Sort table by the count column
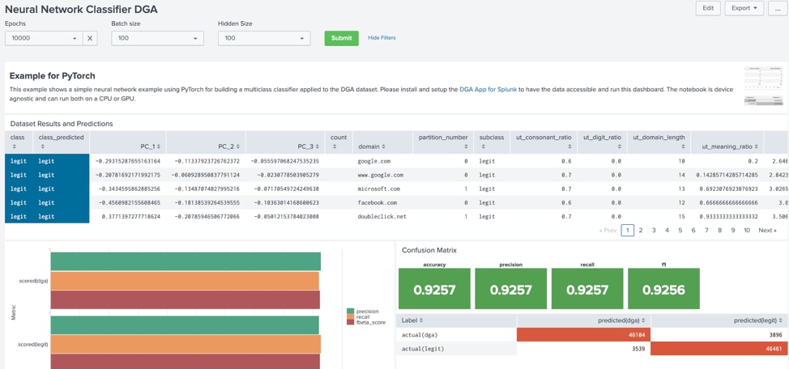Image resolution: width=789 pixels, height=369 pixels. coord(339,142)
